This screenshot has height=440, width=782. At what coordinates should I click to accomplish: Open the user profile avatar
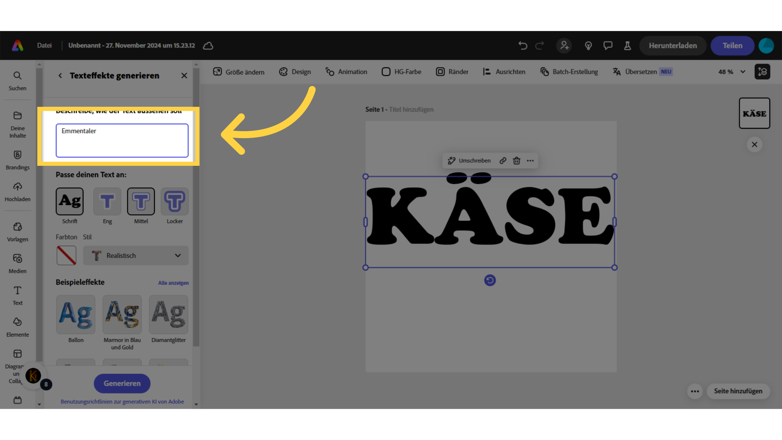766,46
